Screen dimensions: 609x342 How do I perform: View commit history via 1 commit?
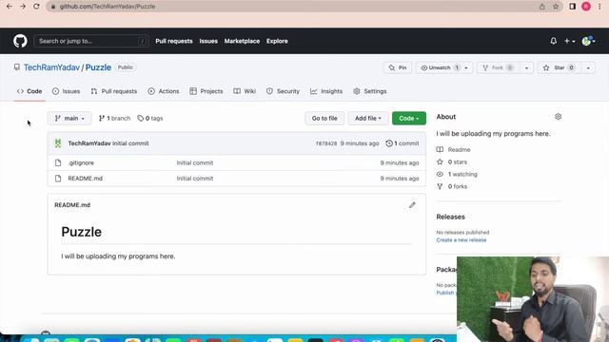click(403, 143)
